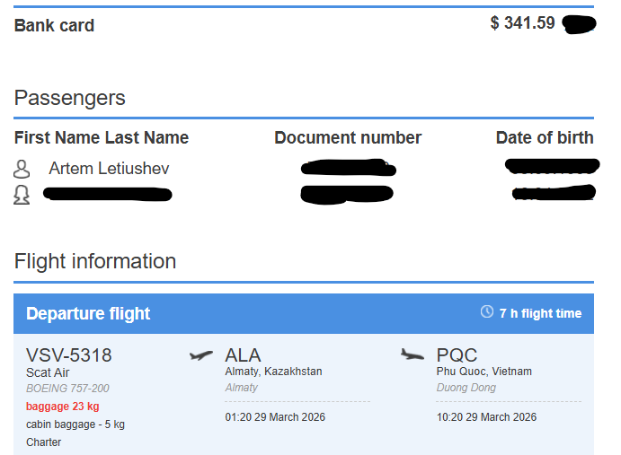Click the ALA airport code

[243, 354]
